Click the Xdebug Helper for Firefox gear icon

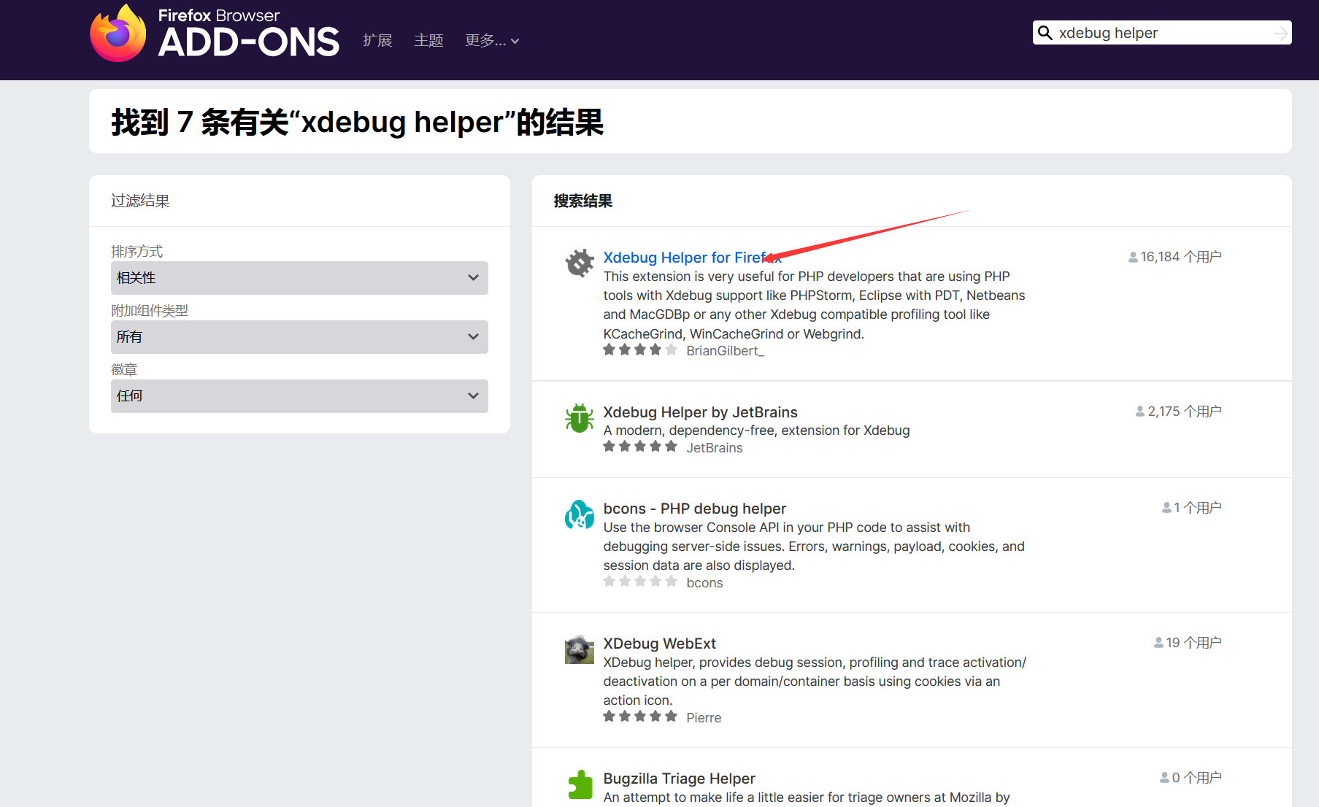580,263
